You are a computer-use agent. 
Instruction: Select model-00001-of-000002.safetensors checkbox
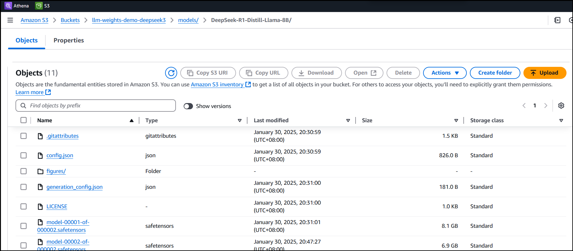click(24, 226)
